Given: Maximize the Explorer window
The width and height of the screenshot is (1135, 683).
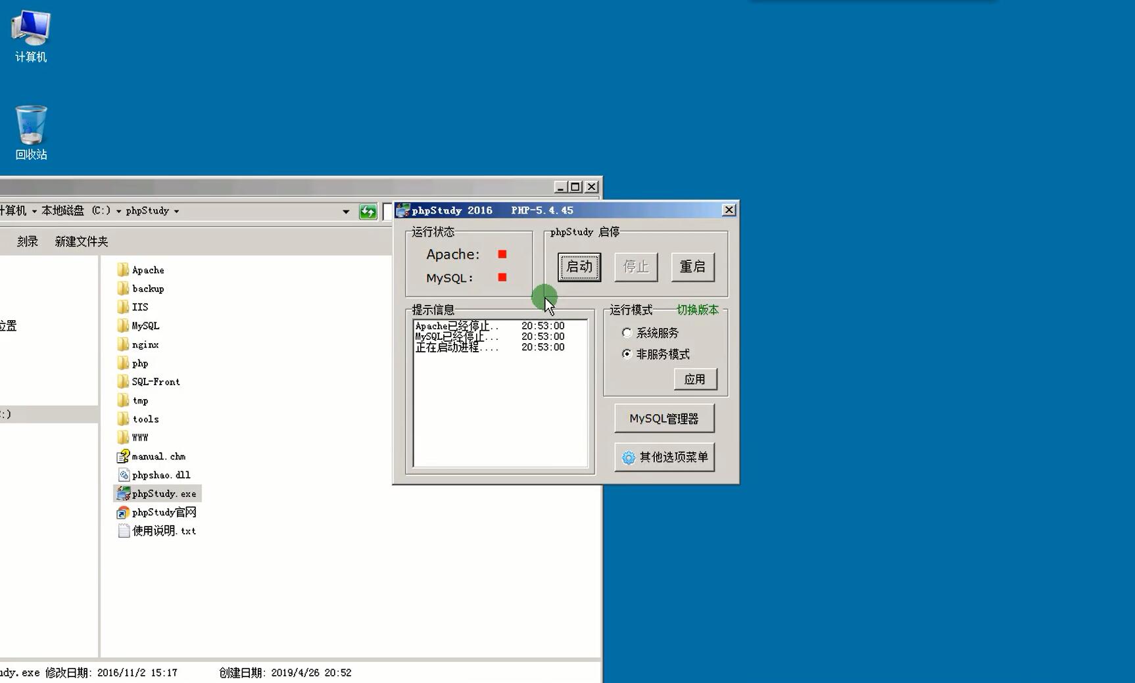Looking at the screenshot, I should coord(575,187).
